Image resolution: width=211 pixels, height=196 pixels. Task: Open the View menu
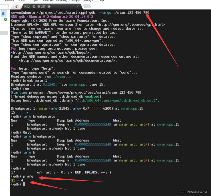pos(22,1)
